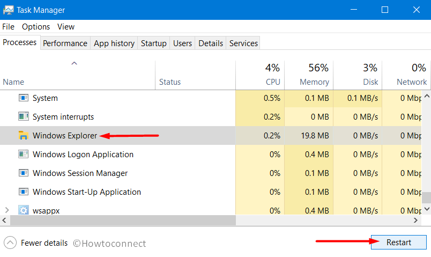Image resolution: width=431 pixels, height=257 pixels.
Task: Click the System process icon
Action: point(24,98)
